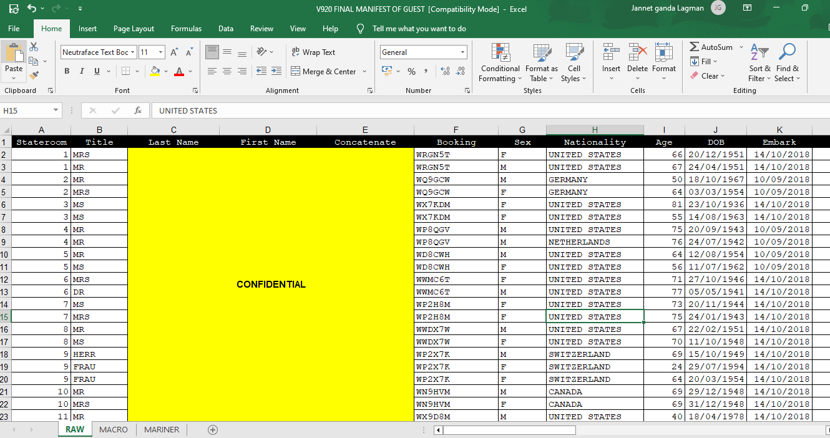Expand the General number format dropdown
Image resolution: width=830 pixels, height=438 pixels.
[x=463, y=52]
